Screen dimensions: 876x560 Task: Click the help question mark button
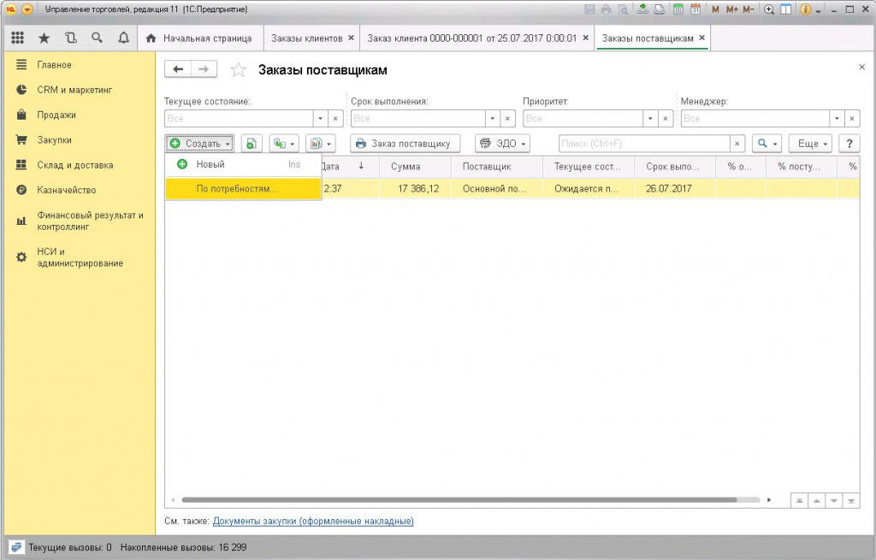click(x=849, y=144)
